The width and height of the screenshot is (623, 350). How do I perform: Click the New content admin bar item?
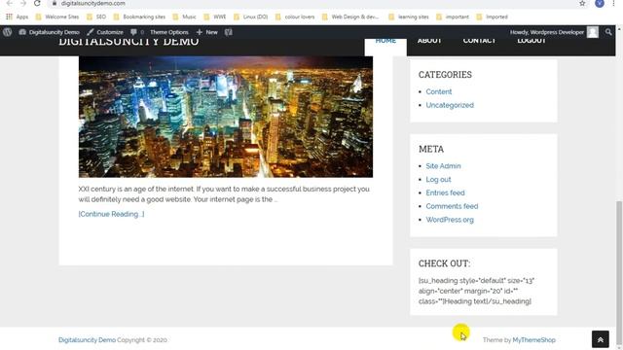click(207, 32)
